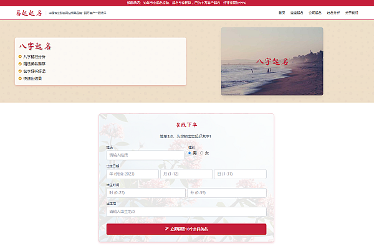The image size is (374, 249).
Task: Open the 宝宝起名 navigation link
Action: [x=297, y=13]
